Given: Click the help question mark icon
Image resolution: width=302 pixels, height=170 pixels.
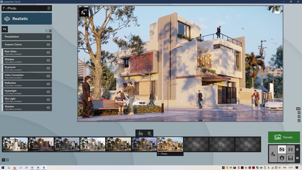Looking at the screenshot, I should click(x=297, y=158).
